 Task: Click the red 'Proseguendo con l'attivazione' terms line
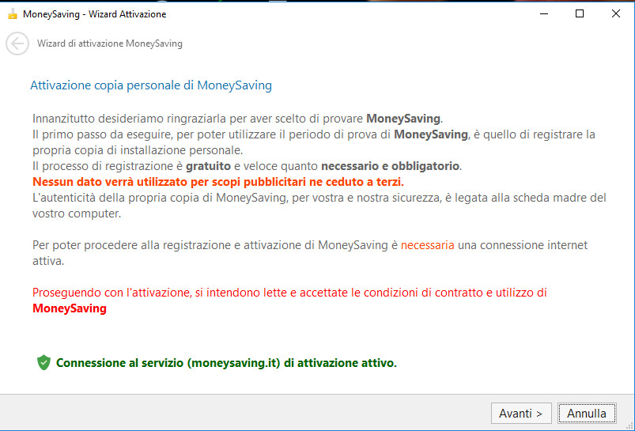click(x=289, y=301)
